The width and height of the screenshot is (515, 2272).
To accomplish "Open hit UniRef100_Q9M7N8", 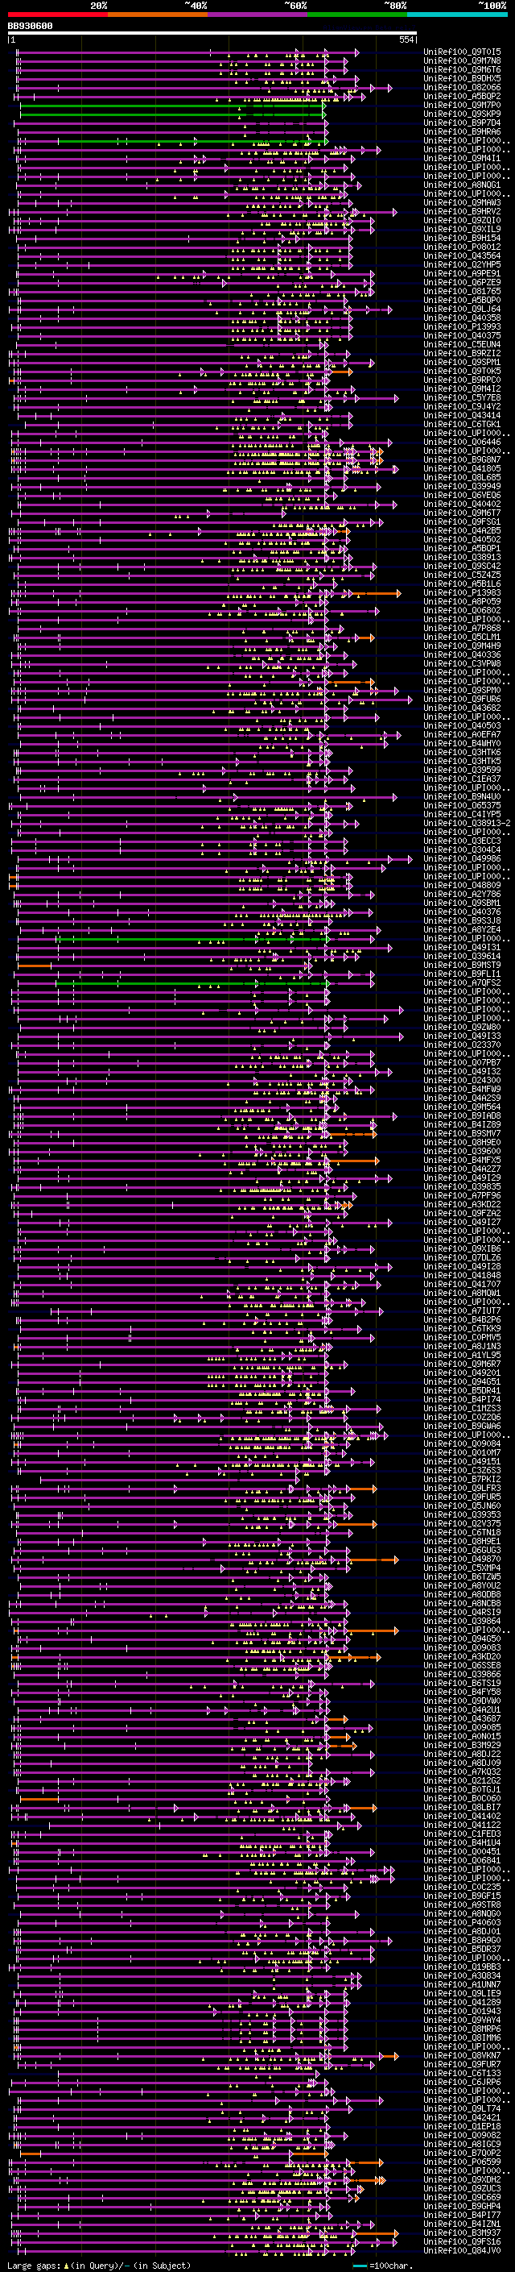I will 462,61.
